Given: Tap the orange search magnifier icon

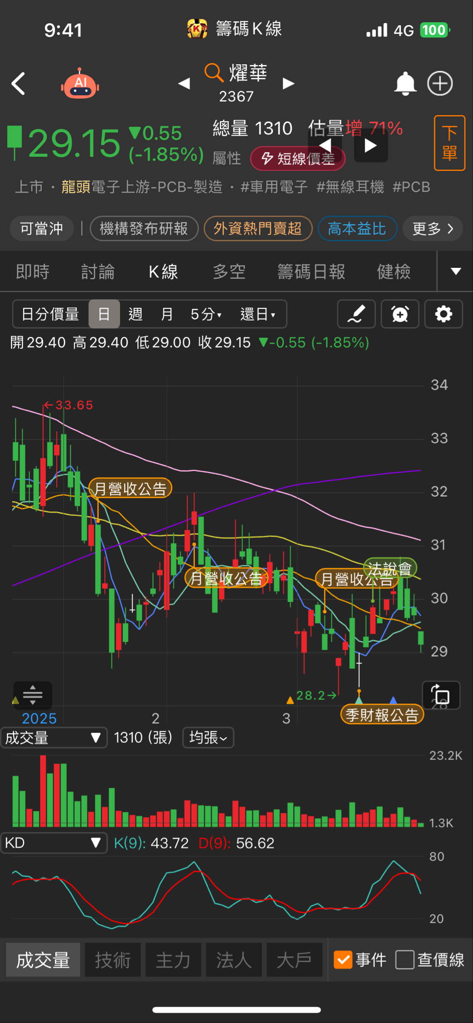Looking at the screenshot, I should click(x=214, y=72).
